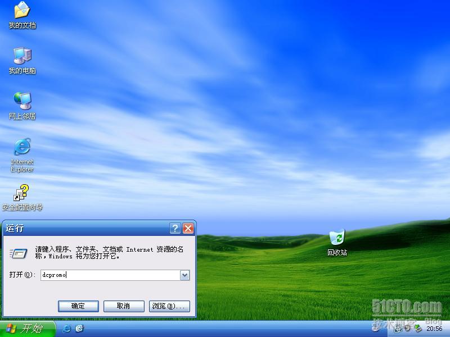Screen dimensions: 450x337
Task: Open the VMware Tools tray icon
Action: coord(398,329)
